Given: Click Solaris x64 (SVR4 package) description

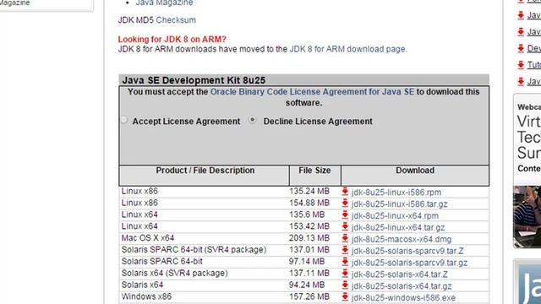Looking at the screenshot, I should pos(175,273).
